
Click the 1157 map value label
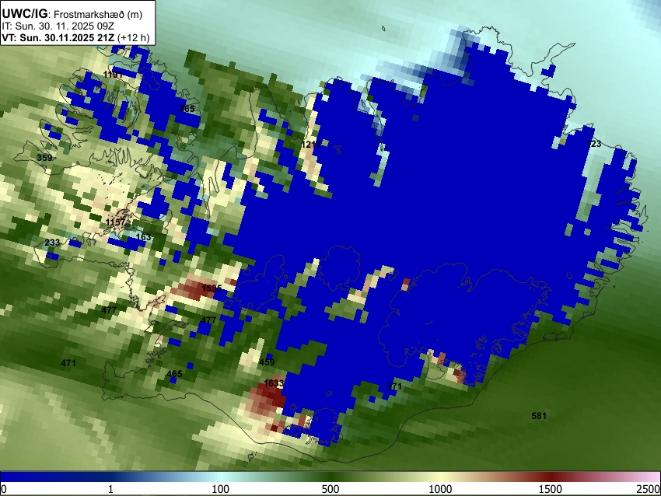coord(116,222)
